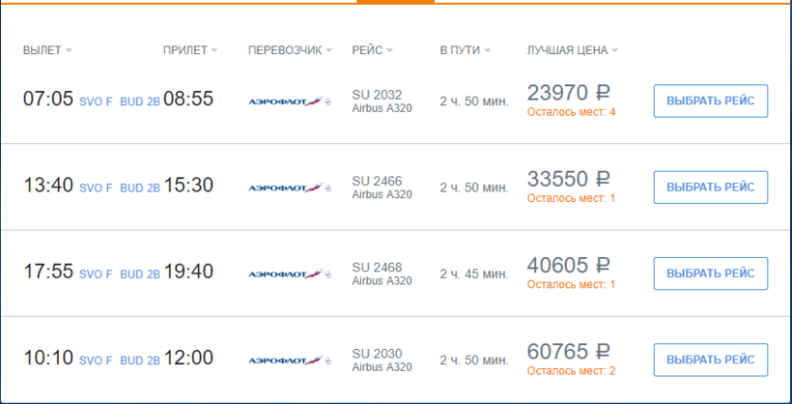Sort by ПЕРЕВОЗЧИК carrier column
This screenshot has height=404, width=792.
pyautogui.click(x=291, y=50)
